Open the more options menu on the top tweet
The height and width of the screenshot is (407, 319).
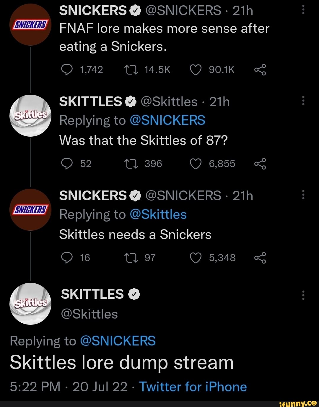303,9
